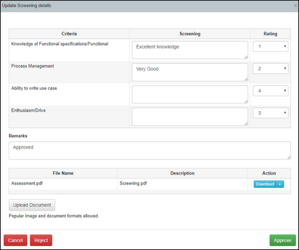Click the resize grip of Very Good box
The width and height of the screenshot is (299, 250).
[246, 79]
